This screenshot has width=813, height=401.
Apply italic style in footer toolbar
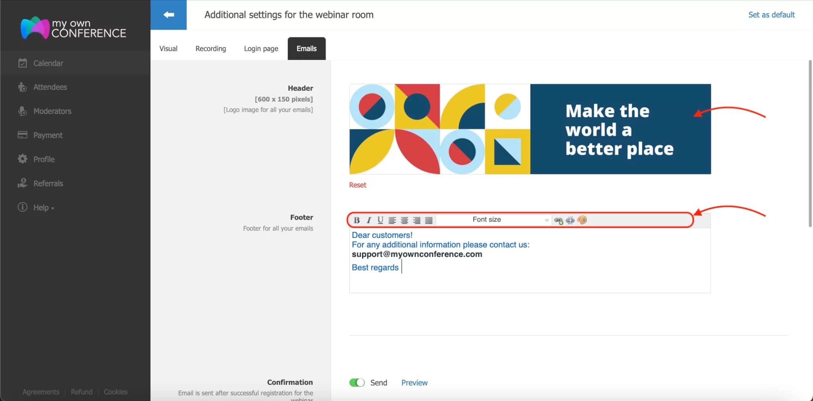click(368, 220)
